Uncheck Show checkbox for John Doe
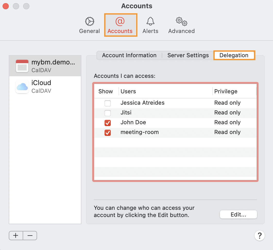 pyautogui.click(x=108, y=123)
